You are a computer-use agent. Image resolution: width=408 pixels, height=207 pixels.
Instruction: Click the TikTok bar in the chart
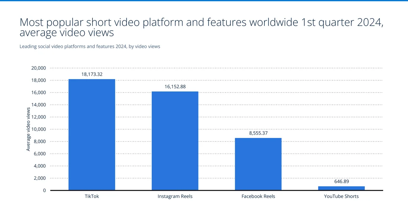[92, 135]
